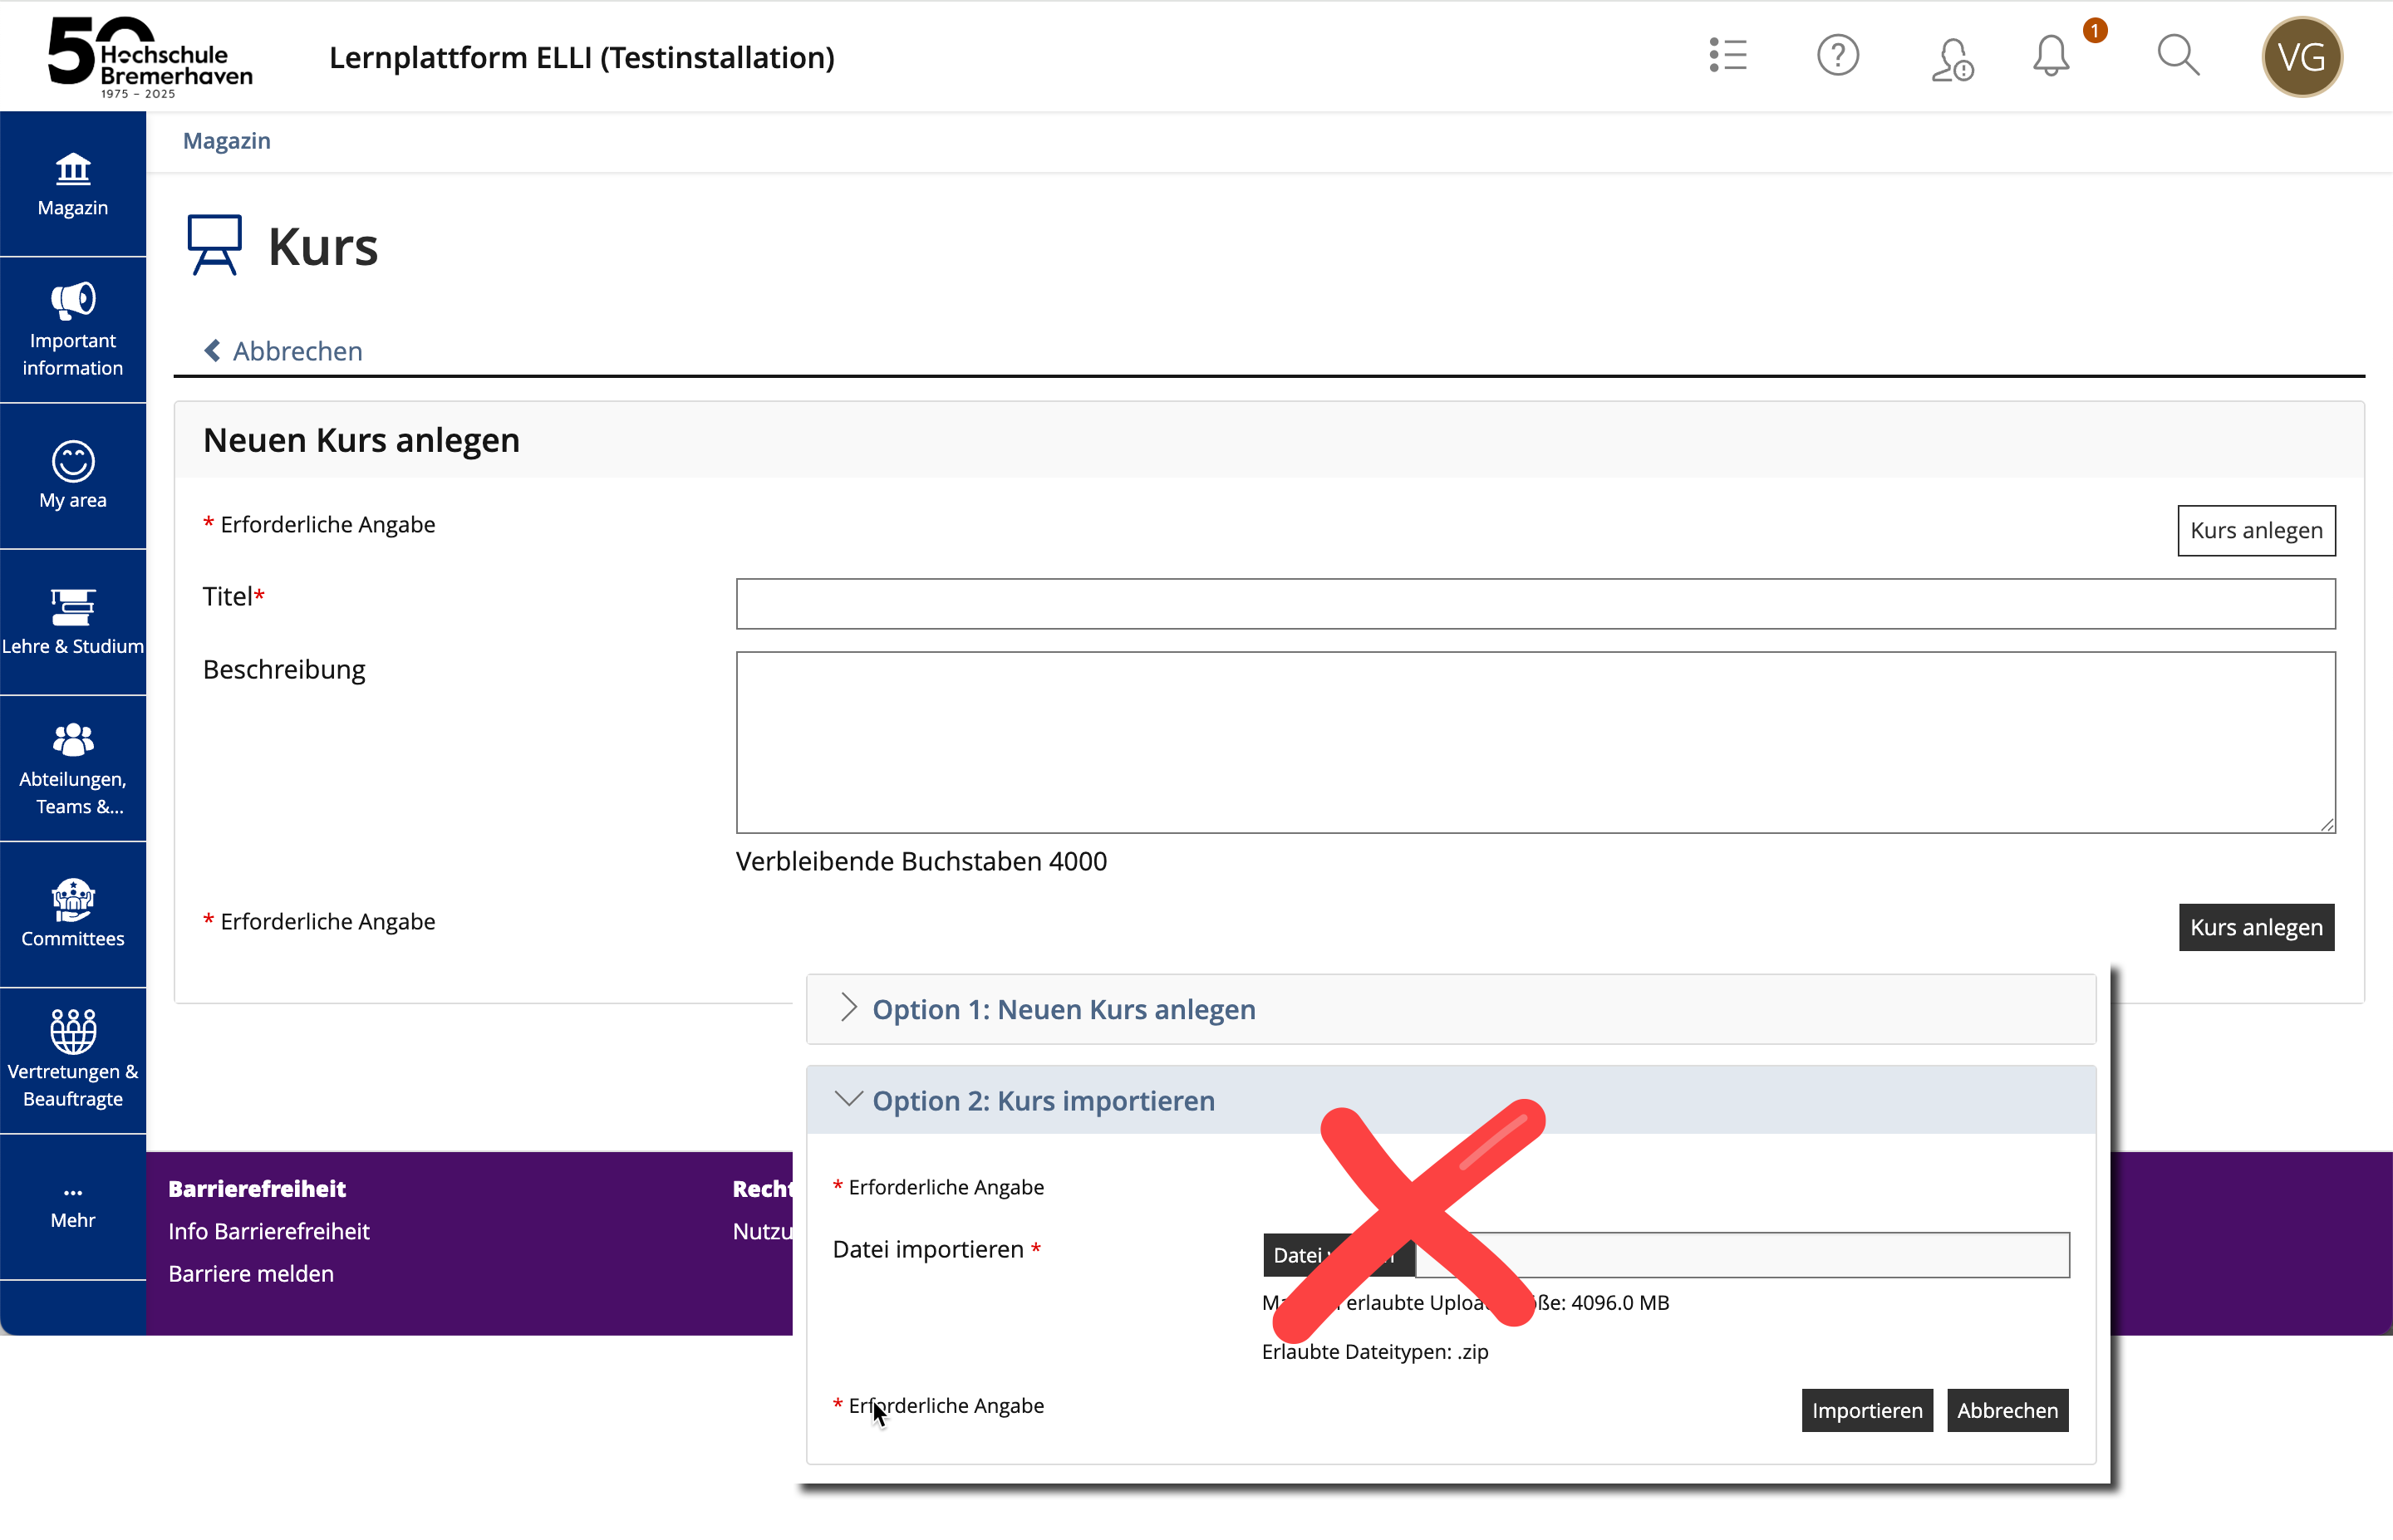Open the Magazin sidebar icon
Image resolution: width=2393 pixels, height=1540 pixels.
72,170
